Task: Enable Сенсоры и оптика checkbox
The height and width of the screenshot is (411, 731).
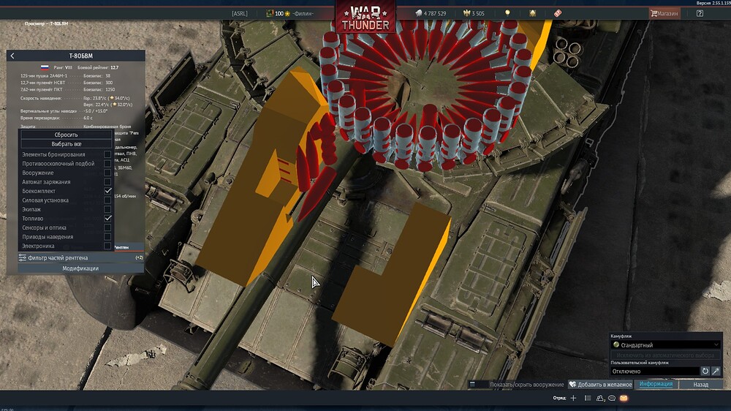Action: point(107,227)
